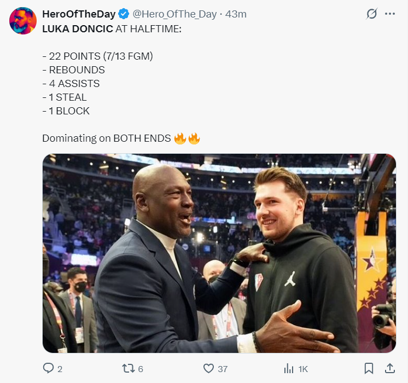Click the repost count number 6
Image resolution: width=408 pixels, height=383 pixels.
coord(140,369)
